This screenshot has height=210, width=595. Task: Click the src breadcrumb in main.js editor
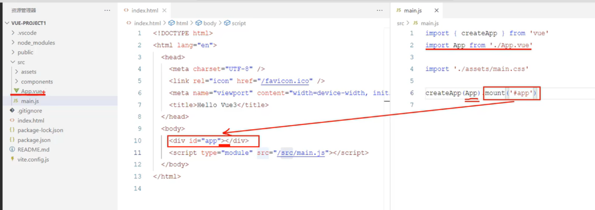400,23
